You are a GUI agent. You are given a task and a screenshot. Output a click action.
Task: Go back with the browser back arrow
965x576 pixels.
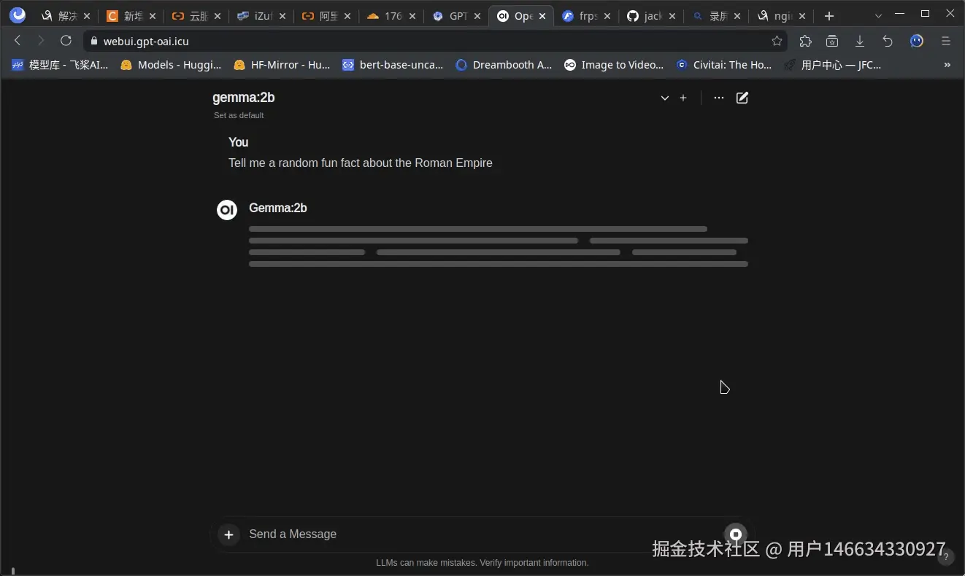pos(18,41)
